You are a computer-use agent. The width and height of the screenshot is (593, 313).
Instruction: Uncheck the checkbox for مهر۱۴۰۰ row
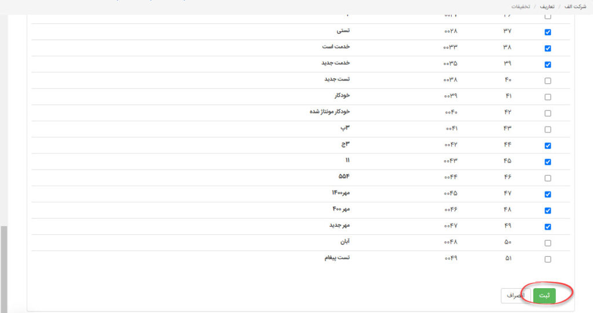[x=548, y=194]
